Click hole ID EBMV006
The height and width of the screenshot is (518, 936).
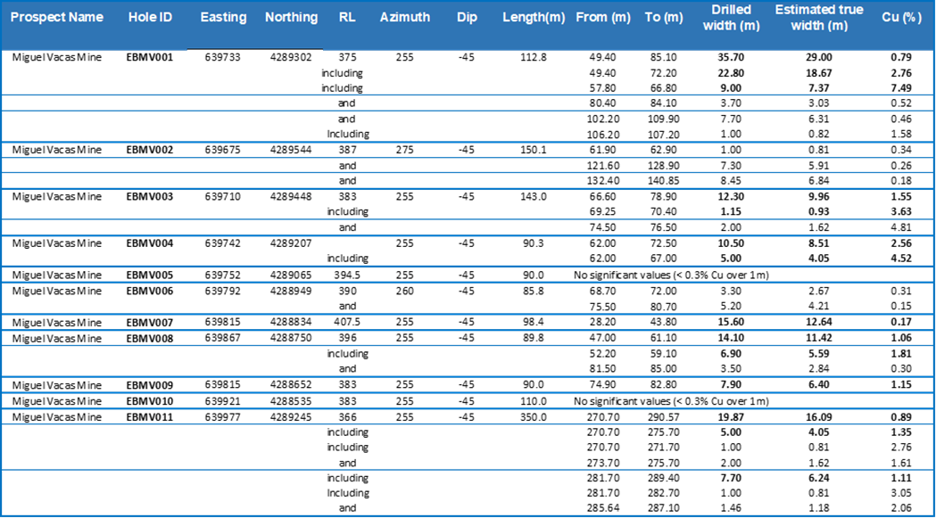click(151, 292)
